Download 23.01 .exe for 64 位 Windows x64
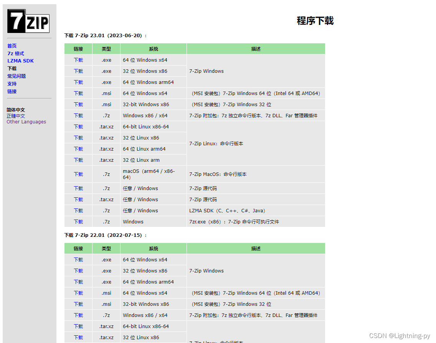Viewport: 436px width, 343px height. click(78, 60)
